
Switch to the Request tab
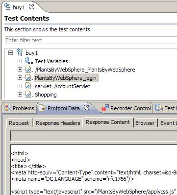pyautogui.click(x=19, y=123)
